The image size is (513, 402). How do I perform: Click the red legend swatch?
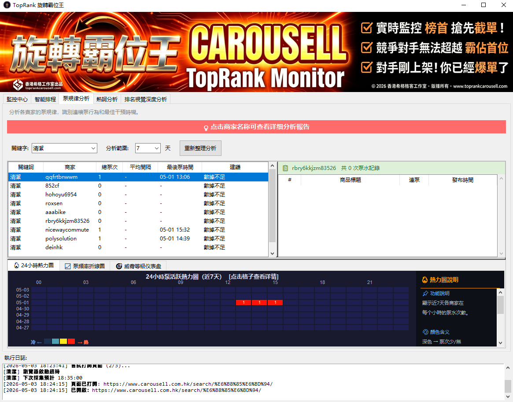71,341
